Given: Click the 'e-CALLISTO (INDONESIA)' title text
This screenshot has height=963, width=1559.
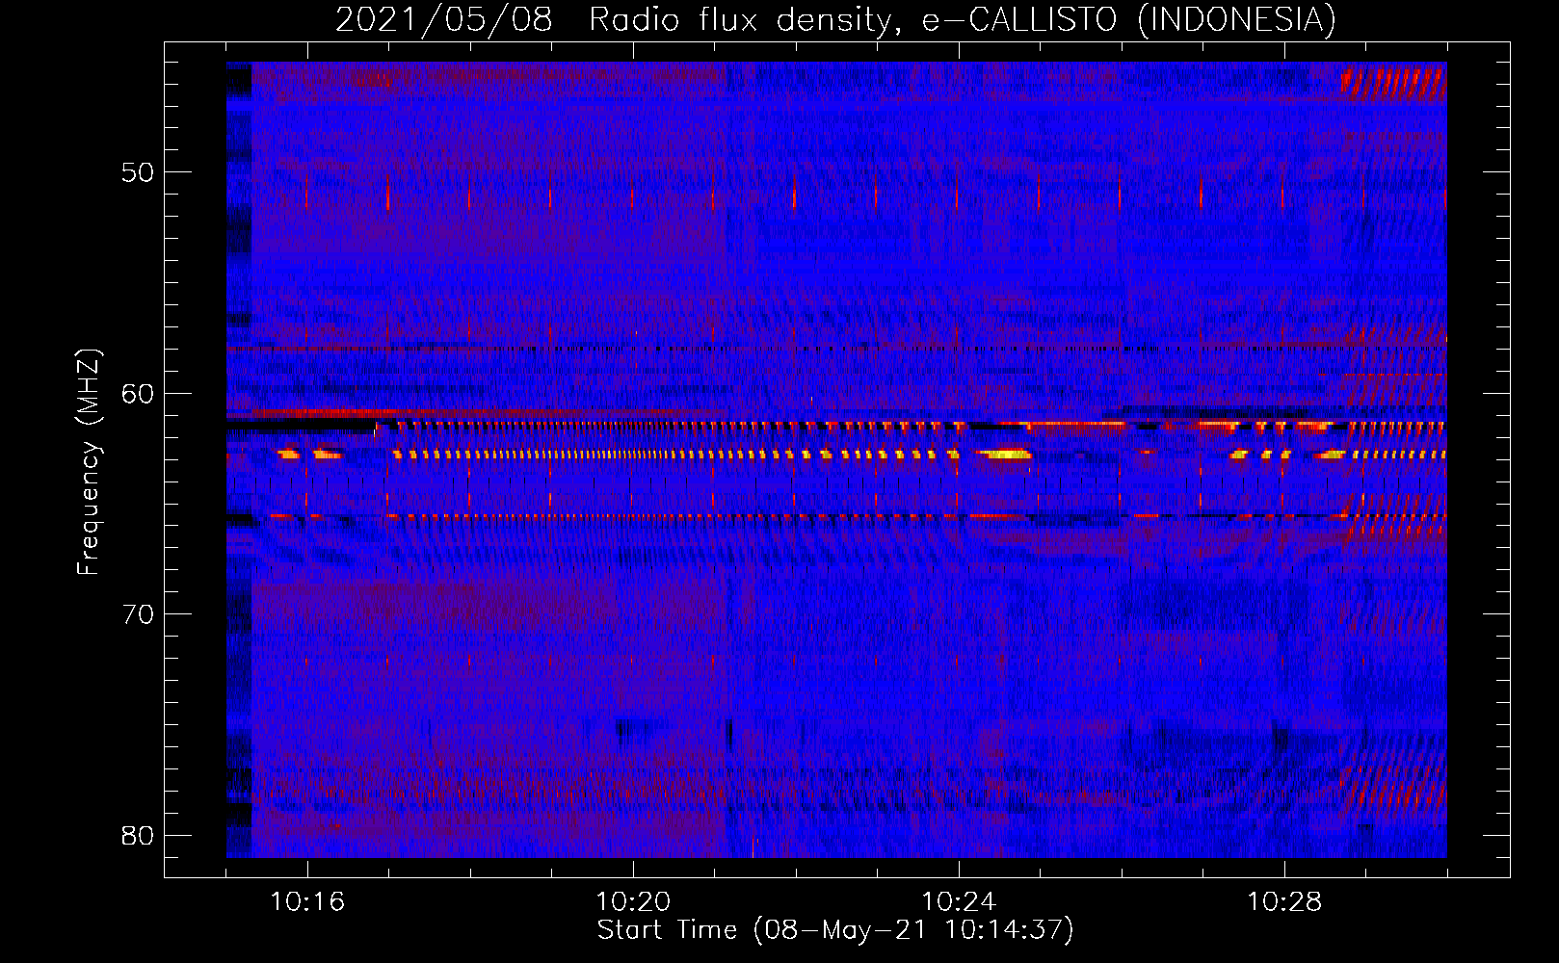Looking at the screenshot, I should point(1129,20).
